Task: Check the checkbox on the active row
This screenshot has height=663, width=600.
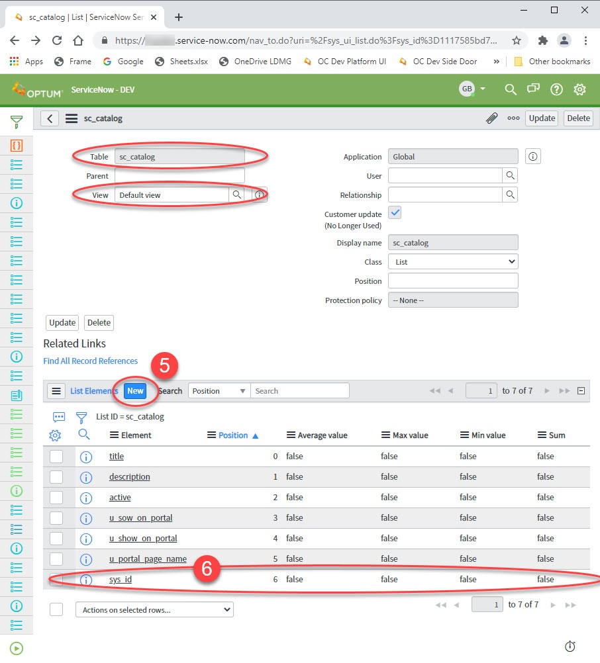Action: pyautogui.click(x=56, y=497)
